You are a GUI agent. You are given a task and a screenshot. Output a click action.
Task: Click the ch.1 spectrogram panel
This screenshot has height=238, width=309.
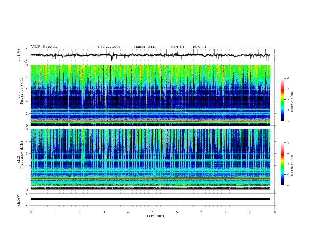(151, 95)
